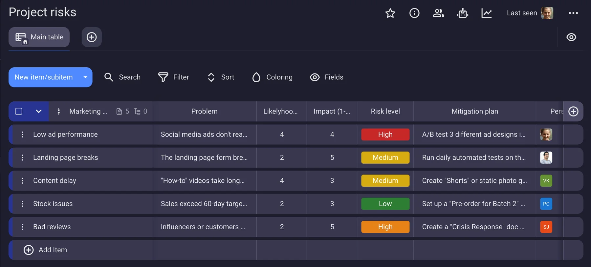Click the Mitigation plan column header
Screen dimensions: 591x267
pos(475,112)
